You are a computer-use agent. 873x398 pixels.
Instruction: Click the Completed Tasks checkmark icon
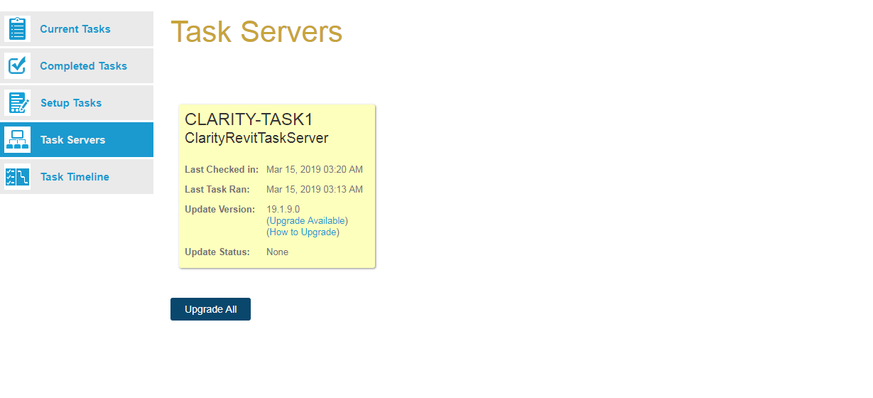coord(17,66)
